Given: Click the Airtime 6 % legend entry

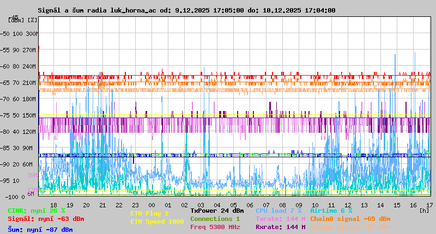Looking at the screenshot, I should (x=331, y=211).
